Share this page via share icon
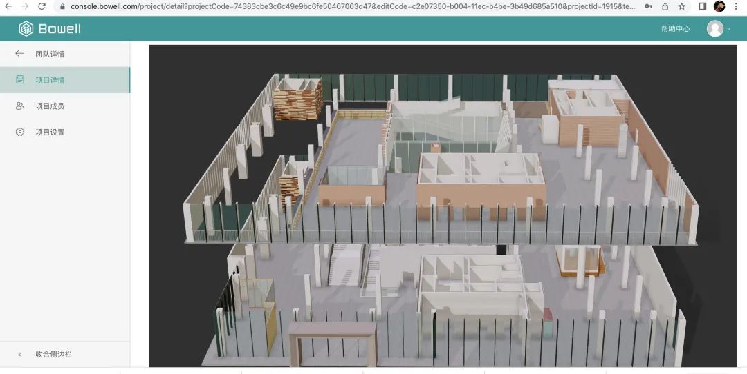 (665, 6)
